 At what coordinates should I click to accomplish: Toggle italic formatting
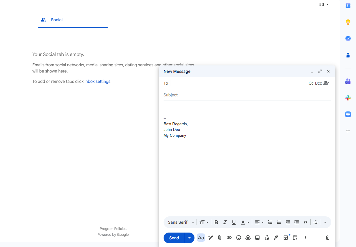225,222
